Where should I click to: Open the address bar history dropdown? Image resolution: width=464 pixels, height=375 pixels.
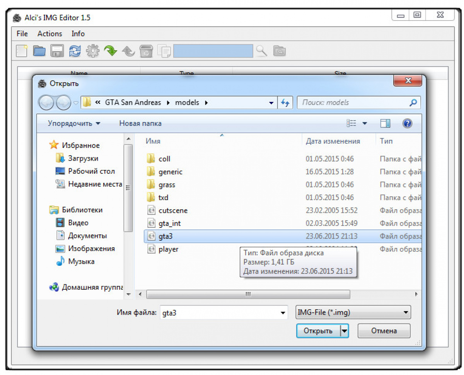tap(271, 103)
